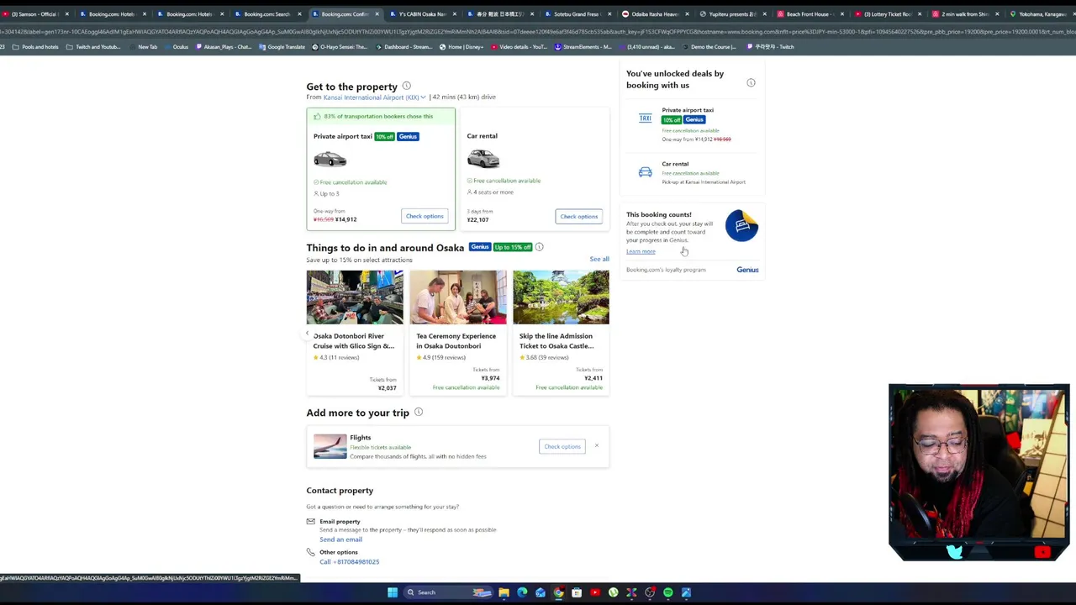Click the private airport taxi car image
The image size is (1076, 605).
point(330,159)
